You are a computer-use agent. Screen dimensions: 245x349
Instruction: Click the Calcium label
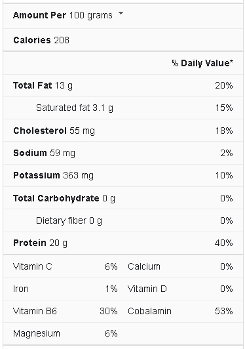[x=144, y=266]
